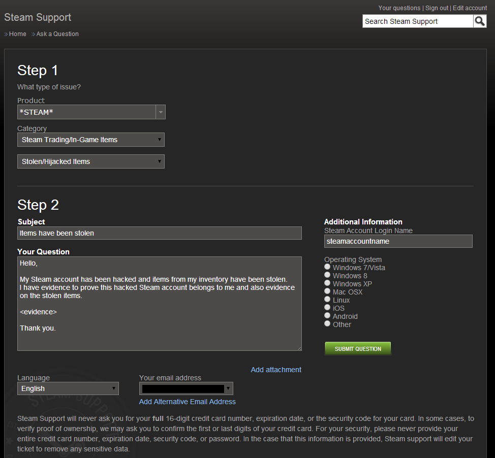Viewport: 495px width, 458px height.
Task: Click the Step 1 heading
Action: click(38, 71)
